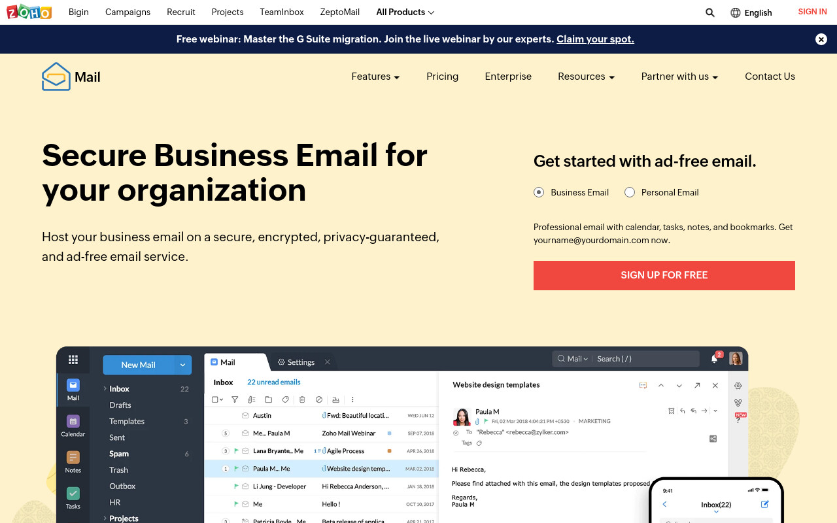The width and height of the screenshot is (837, 523).
Task: Close the Website design templates email
Action: click(715, 386)
